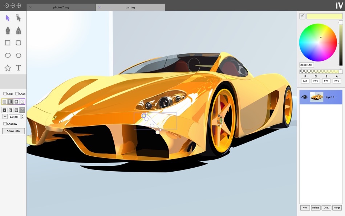
Task: Select the radial gradient fill icon
Action: [x=16, y=101]
